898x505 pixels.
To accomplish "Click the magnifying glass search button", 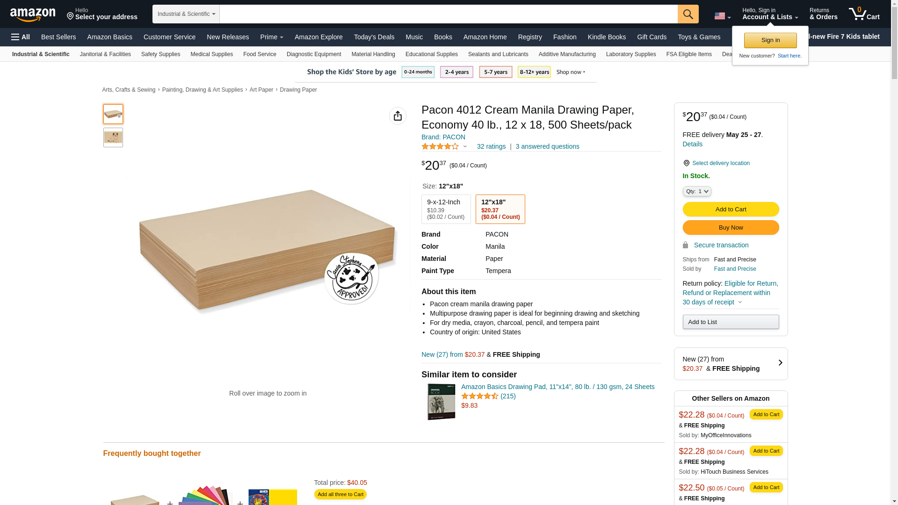I will tap(688, 14).
